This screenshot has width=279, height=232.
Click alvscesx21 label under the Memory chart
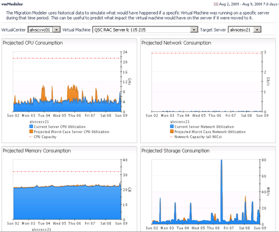coord(42,229)
